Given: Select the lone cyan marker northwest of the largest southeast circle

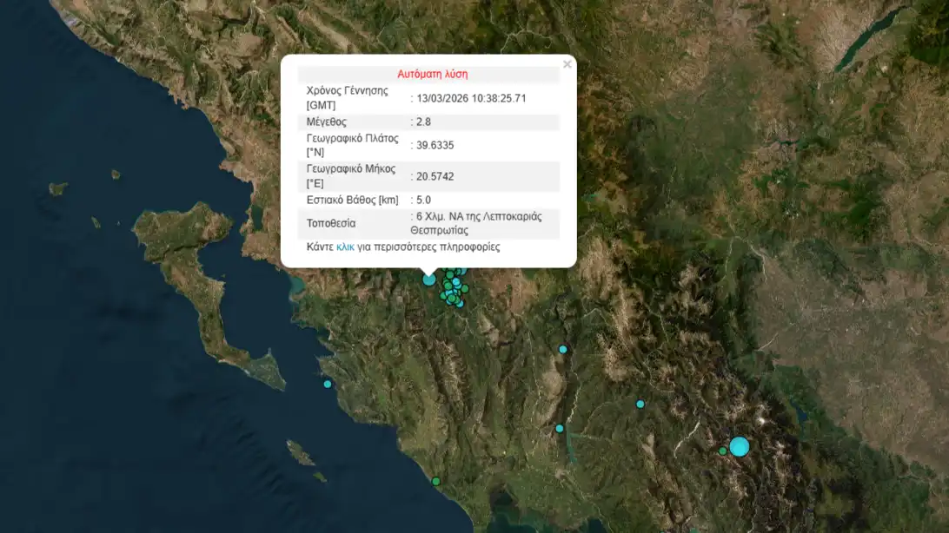Looking at the screenshot, I should [640, 404].
